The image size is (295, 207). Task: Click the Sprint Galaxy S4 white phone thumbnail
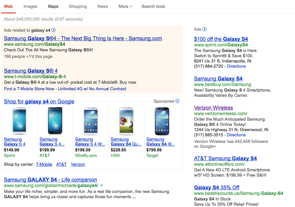point(19,121)
